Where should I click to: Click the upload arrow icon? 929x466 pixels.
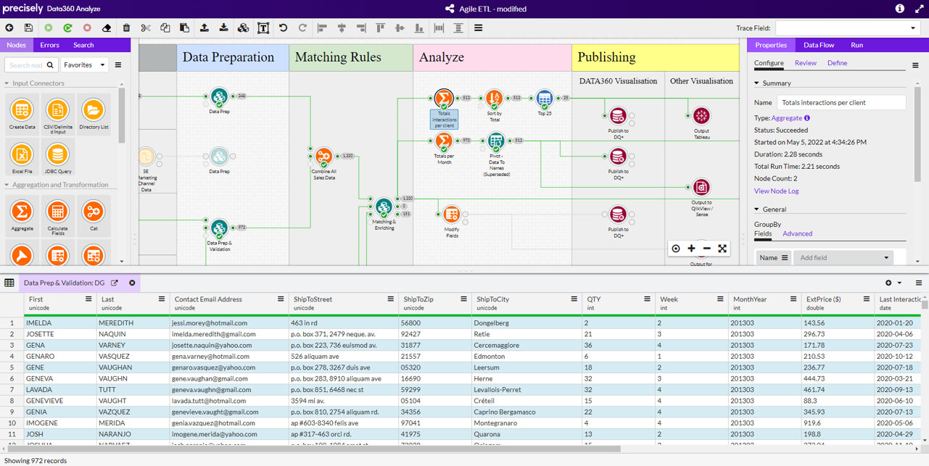point(205,28)
